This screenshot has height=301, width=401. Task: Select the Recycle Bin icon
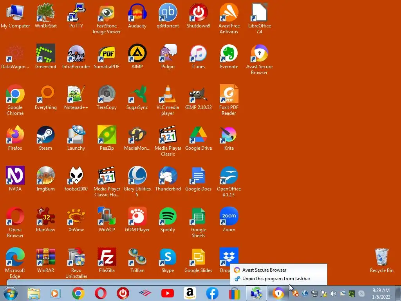pyautogui.click(x=381, y=260)
